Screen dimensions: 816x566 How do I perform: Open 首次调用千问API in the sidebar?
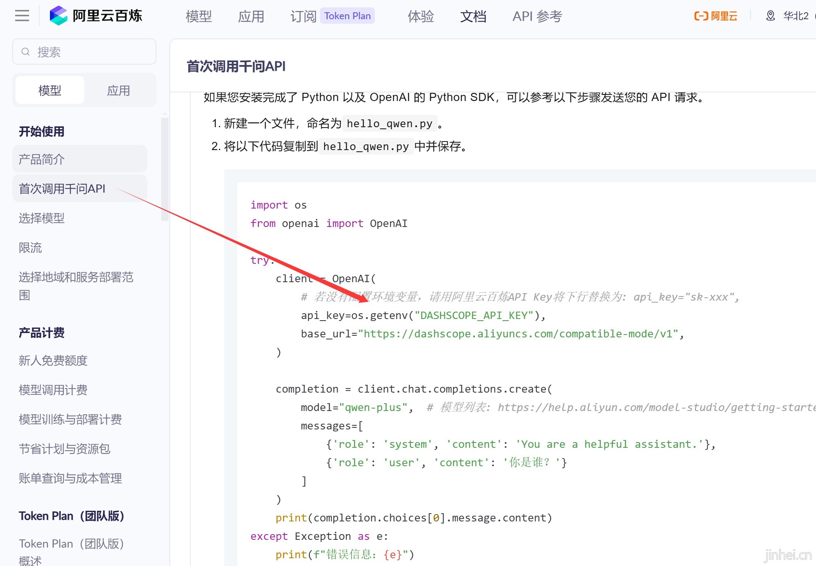click(80, 189)
